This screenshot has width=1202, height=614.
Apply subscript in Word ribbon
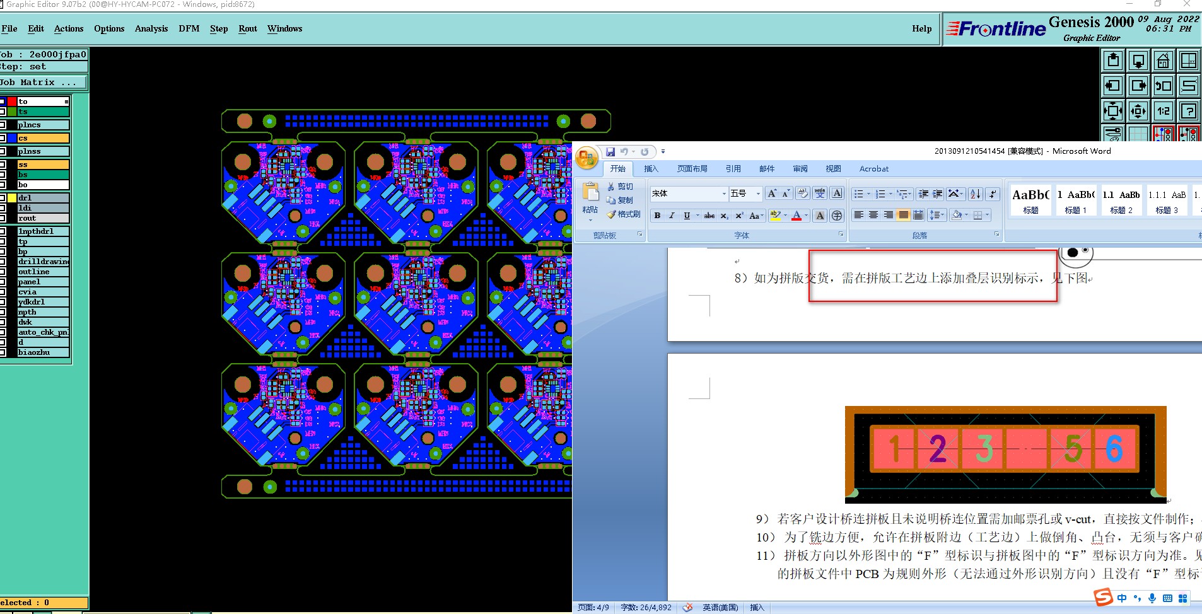click(725, 216)
